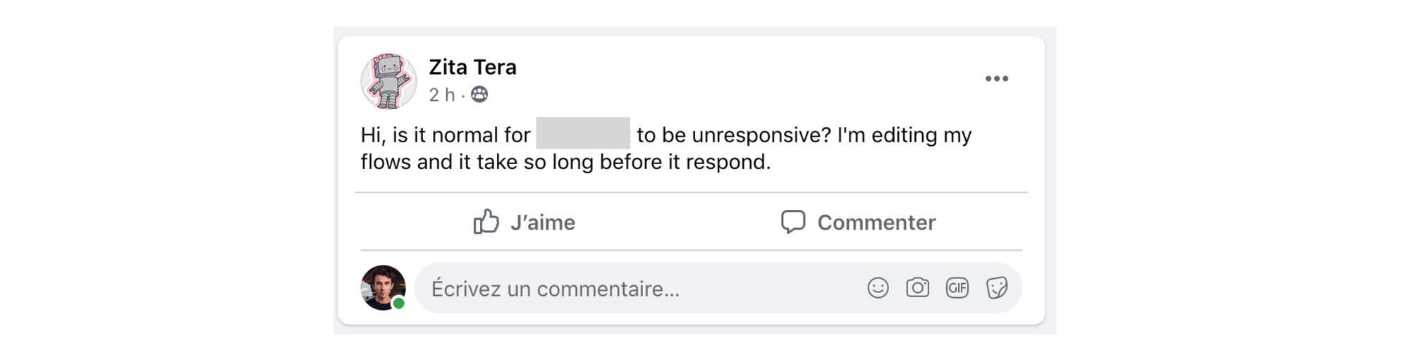Click the word "unresponsive?" in the post

pyautogui.click(x=761, y=135)
